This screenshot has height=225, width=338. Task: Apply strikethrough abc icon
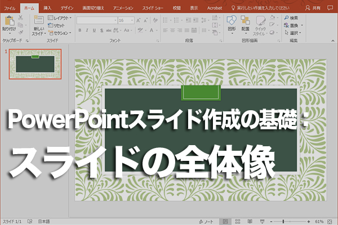(x=109, y=30)
